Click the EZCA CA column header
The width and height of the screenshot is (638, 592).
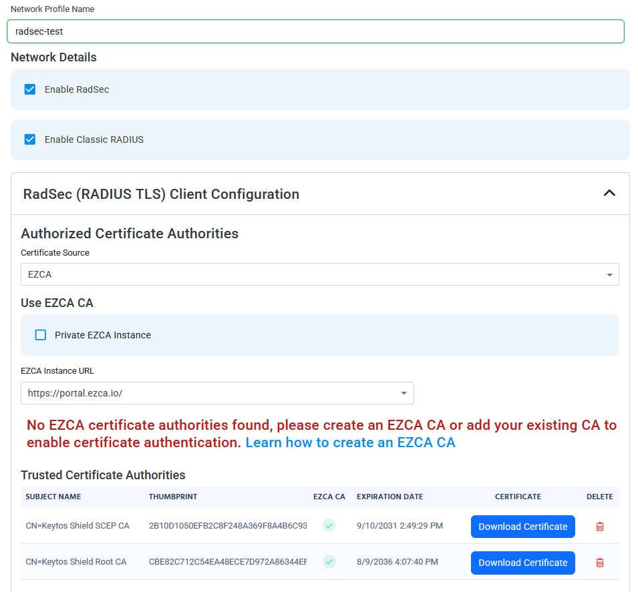click(329, 497)
